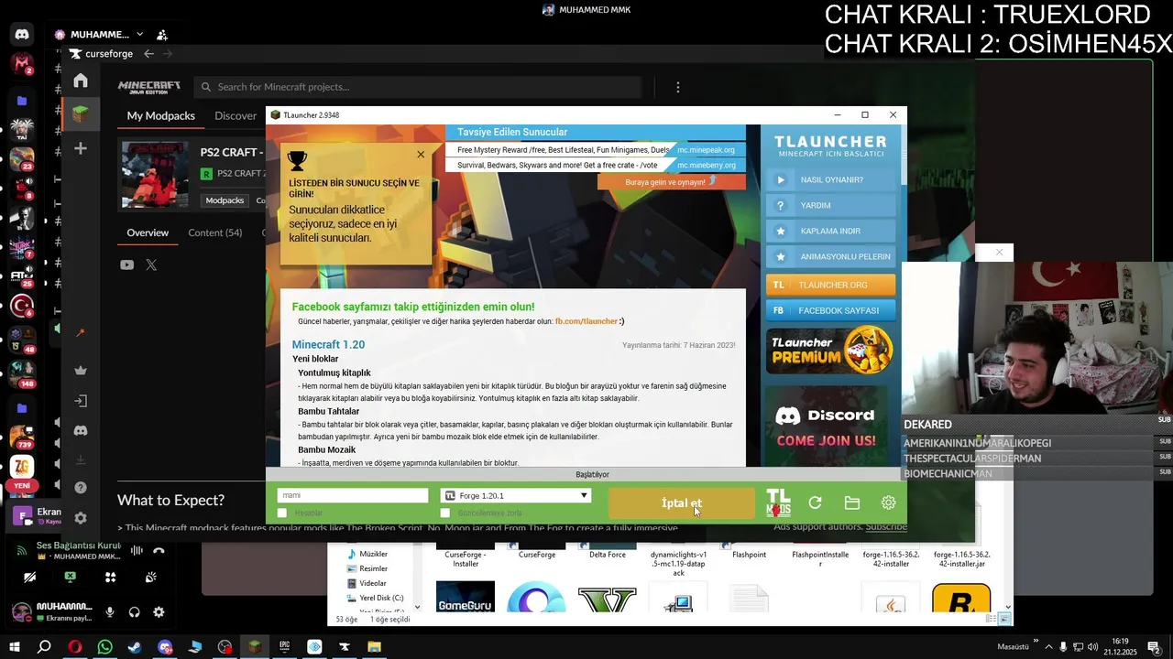
Task: Click ANIMASYONLU PELERIN button
Action: click(x=831, y=256)
